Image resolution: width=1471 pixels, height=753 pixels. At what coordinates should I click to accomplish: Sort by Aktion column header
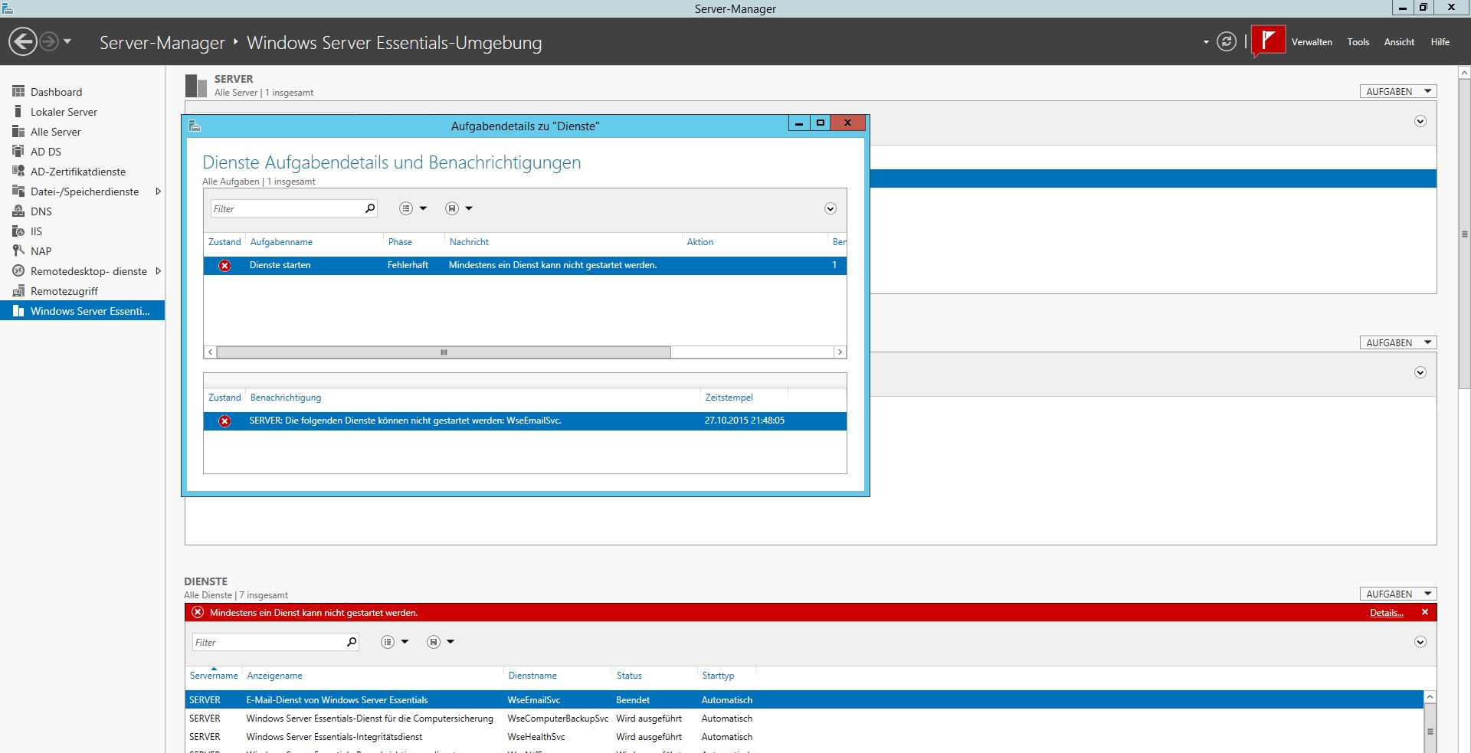[x=700, y=242]
